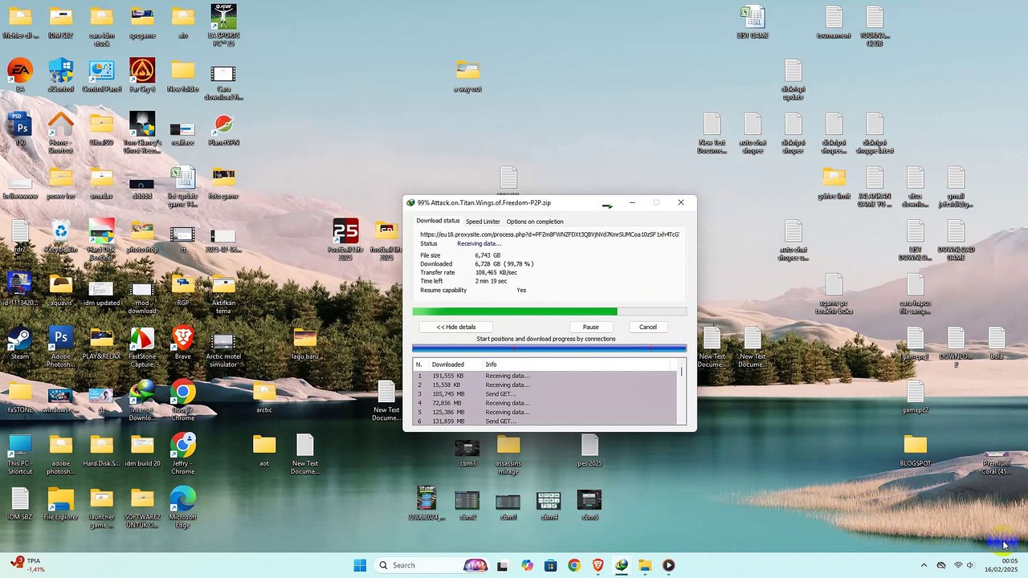Open the Windows Start menu
Screen dimensions: 1028x578
click(x=360, y=565)
